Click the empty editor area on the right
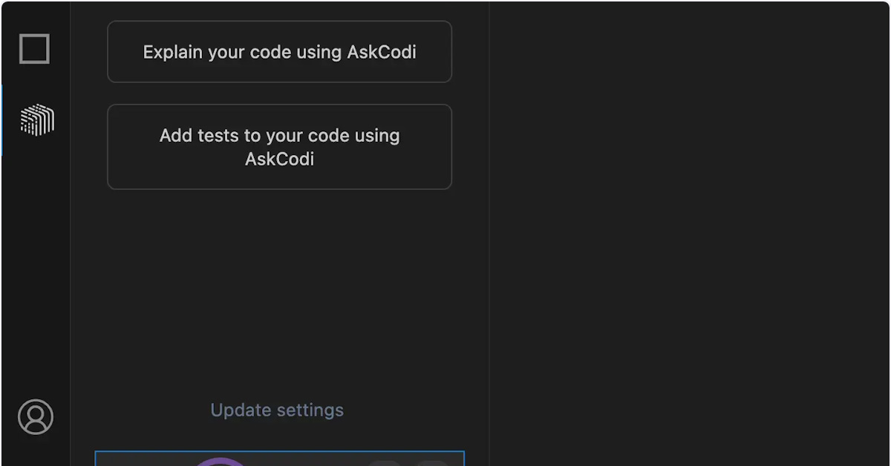This screenshot has width=891, height=466. 689,233
